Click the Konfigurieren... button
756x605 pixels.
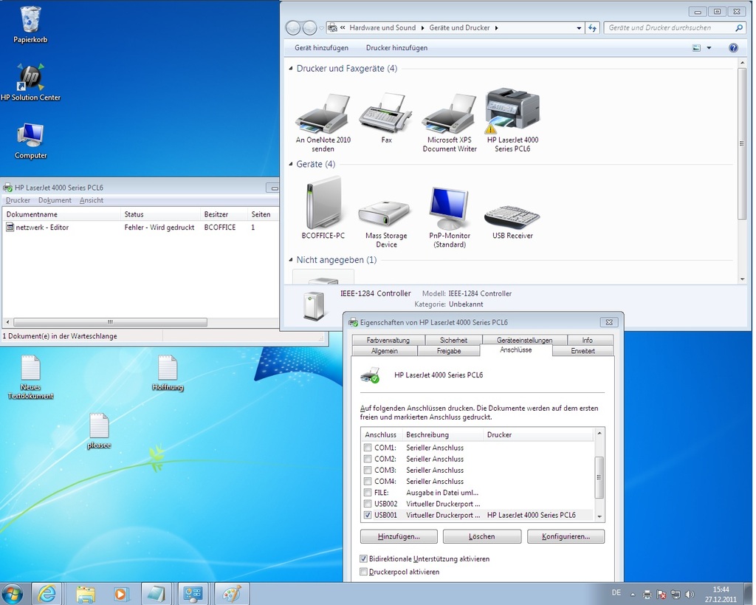(x=566, y=536)
